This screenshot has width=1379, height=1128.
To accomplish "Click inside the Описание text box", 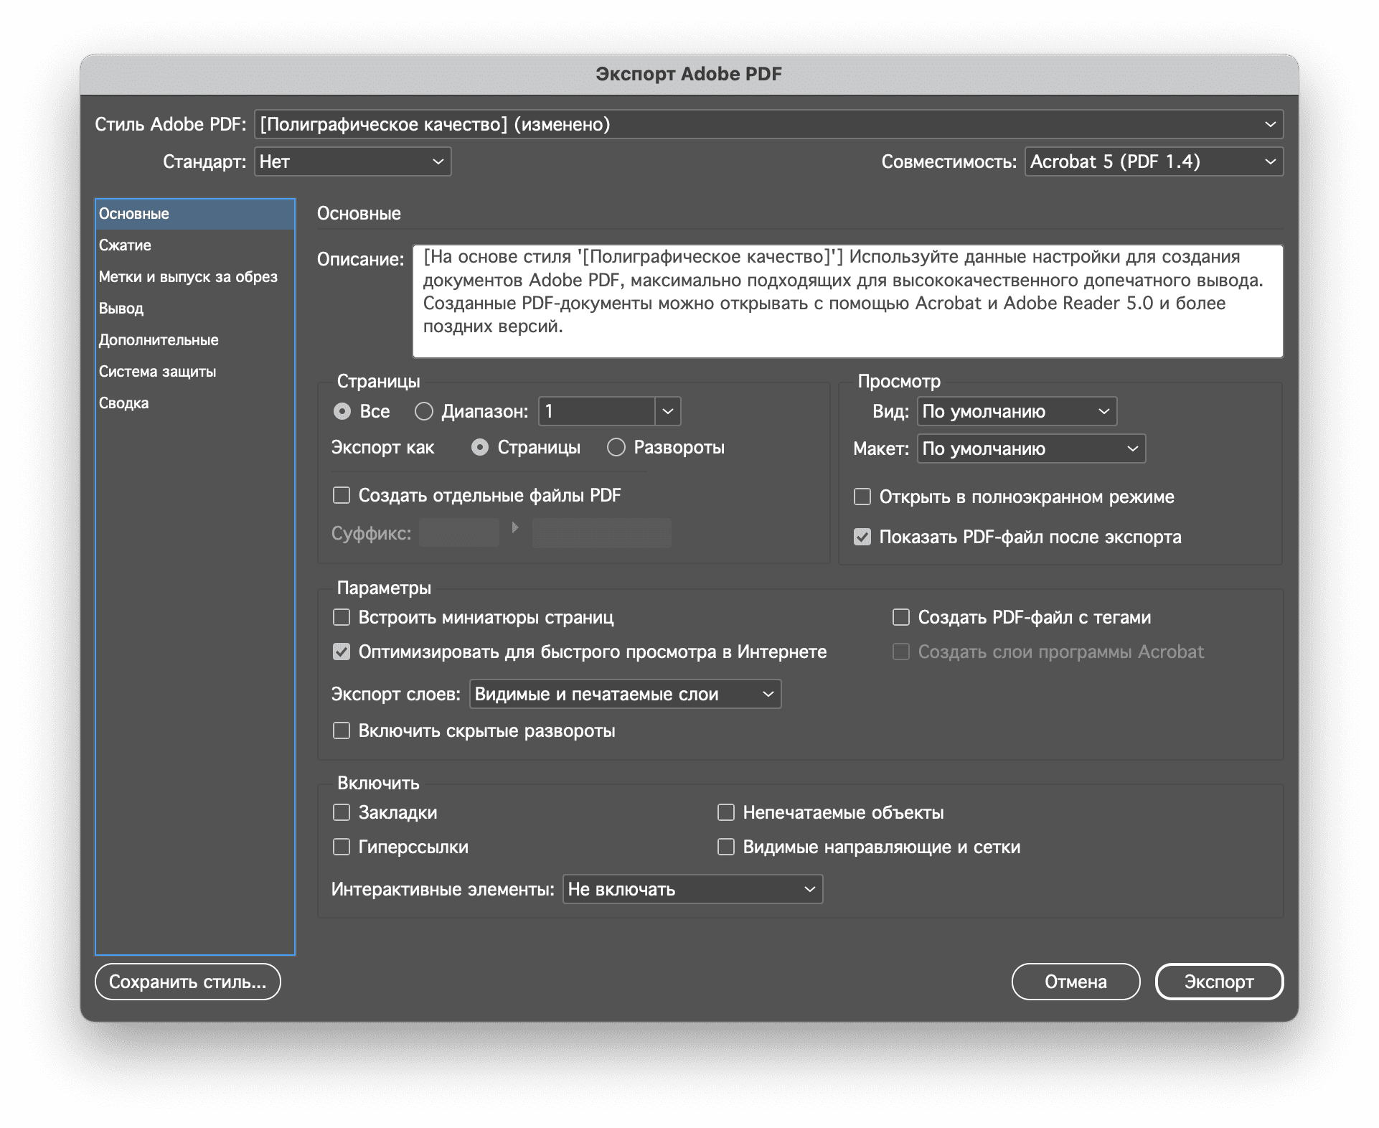I will tap(847, 301).
